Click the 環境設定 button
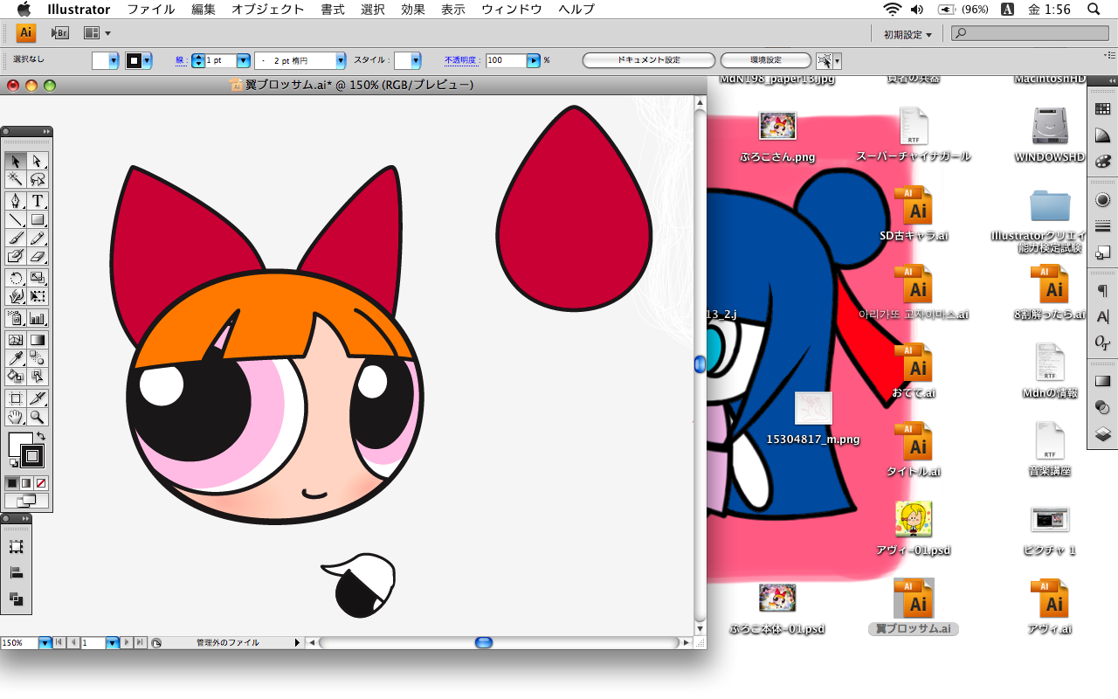The height and width of the screenshot is (699, 1118). [x=766, y=60]
